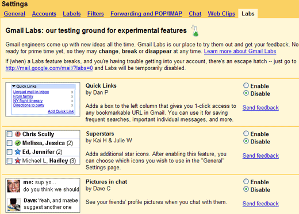Remove 'Directions to party' quick link x
The image size is (299, 214).
(x=72, y=106)
